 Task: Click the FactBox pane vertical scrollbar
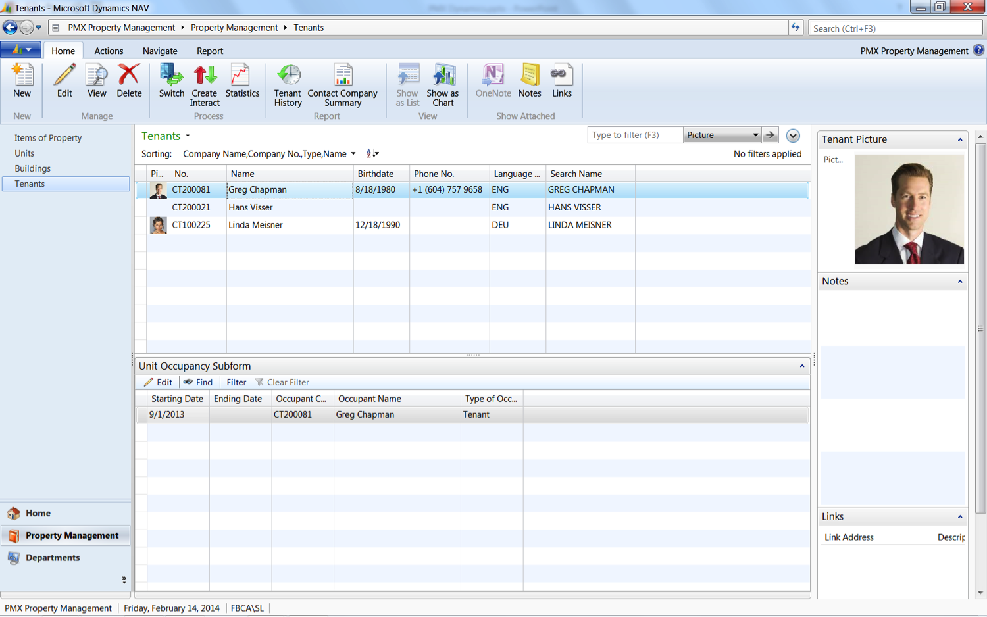click(x=980, y=329)
